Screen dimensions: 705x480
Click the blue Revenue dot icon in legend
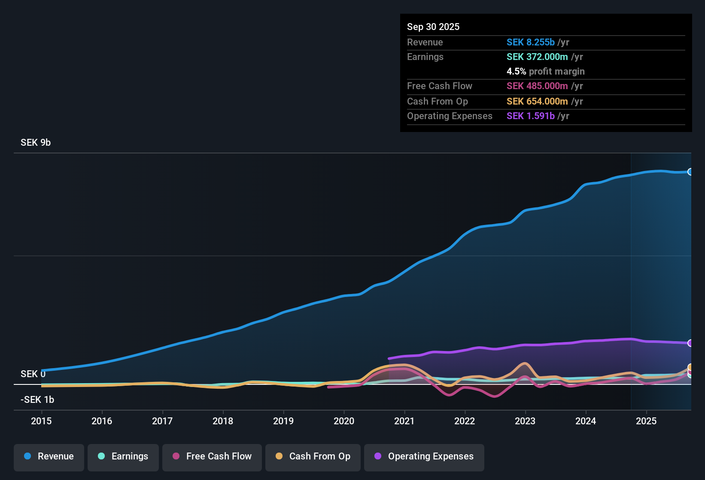[x=27, y=456]
